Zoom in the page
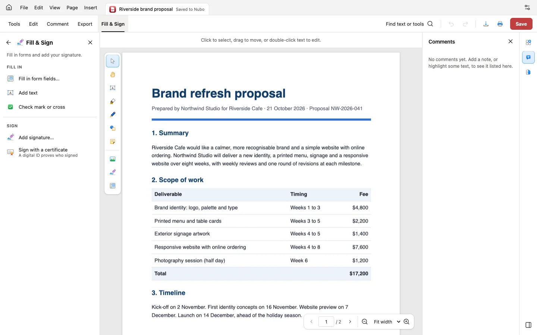Viewport: 537px width, 335px height. pos(406,322)
